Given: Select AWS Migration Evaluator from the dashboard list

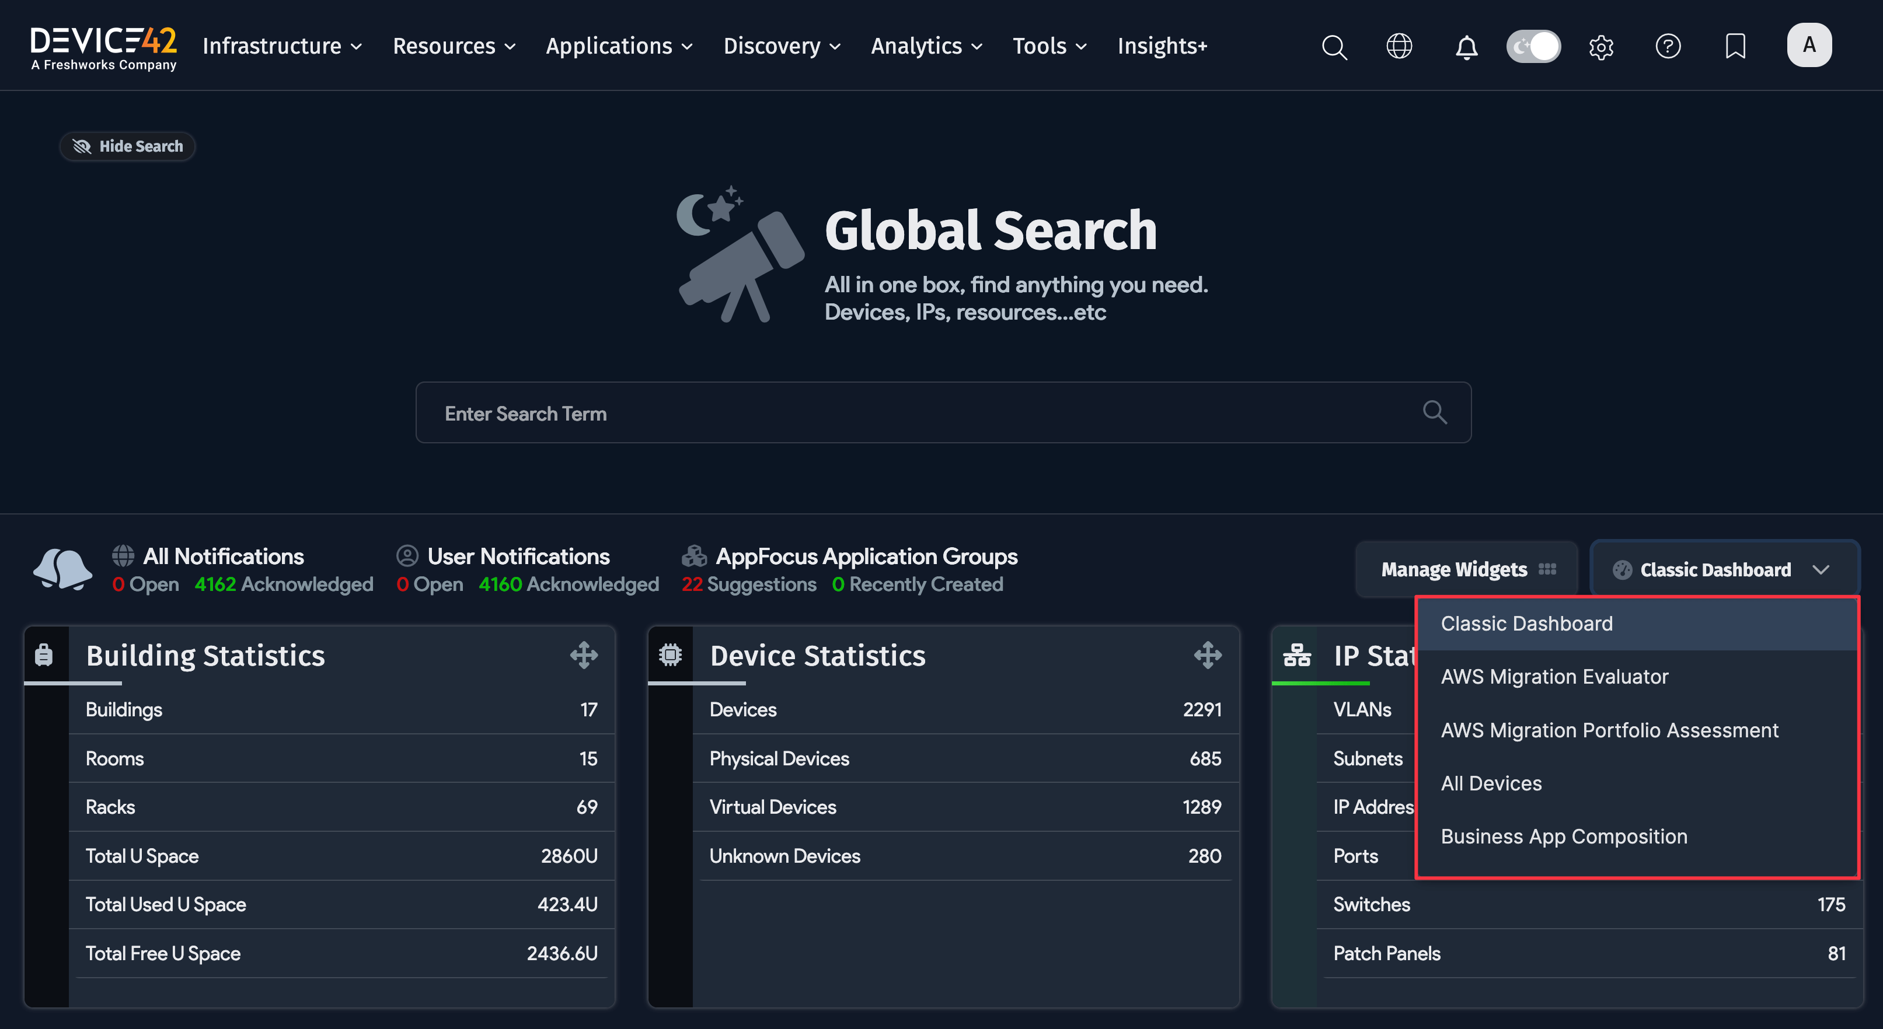Looking at the screenshot, I should tap(1554, 676).
